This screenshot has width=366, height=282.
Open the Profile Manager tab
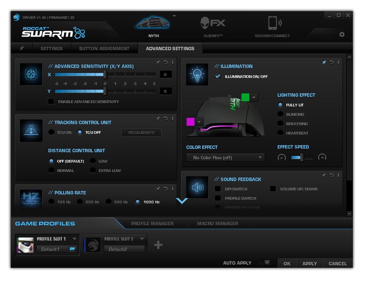(x=152, y=223)
